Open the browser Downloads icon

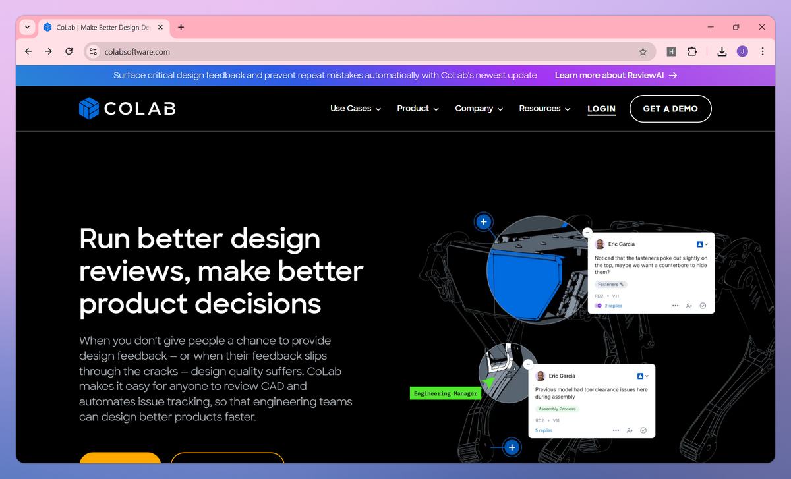click(722, 51)
